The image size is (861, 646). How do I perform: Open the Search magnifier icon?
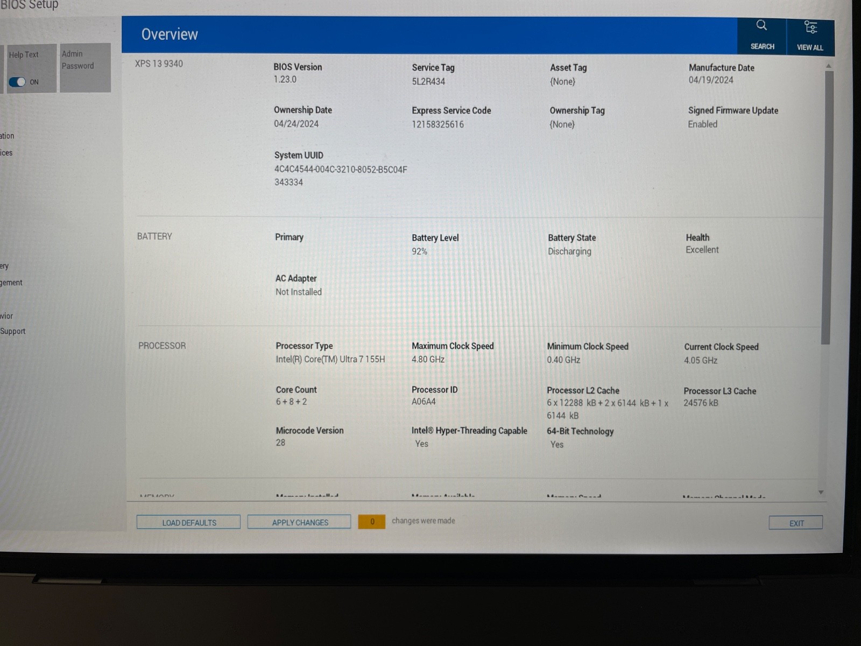coord(761,25)
